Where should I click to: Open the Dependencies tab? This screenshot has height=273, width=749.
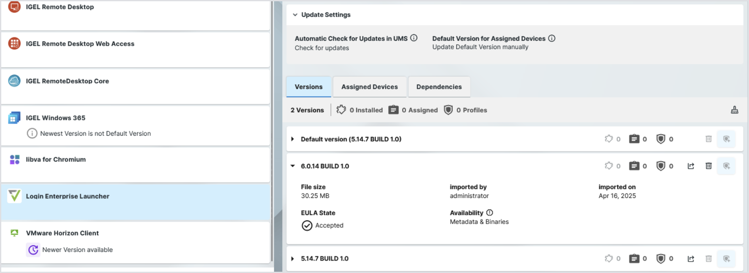(439, 87)
